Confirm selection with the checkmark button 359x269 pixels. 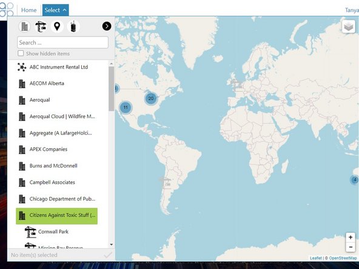[x=108, y=255]
